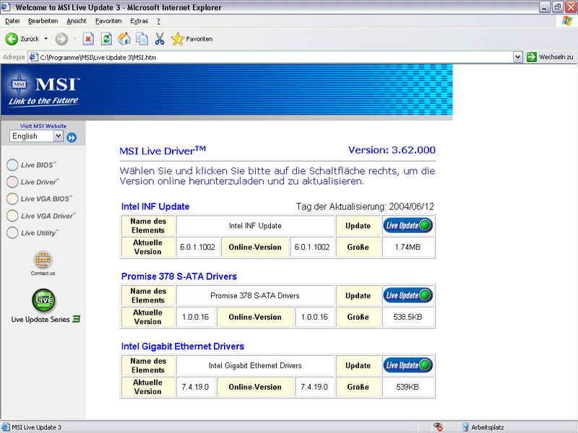The height and width of the screenshot is (433, 578).
Task: Click the scissors cut icon
Action: coord(160,39)
